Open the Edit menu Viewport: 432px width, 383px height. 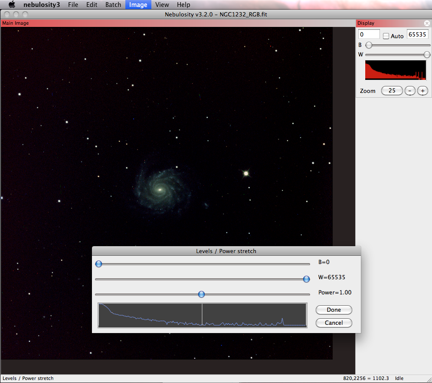coord(92,5)
